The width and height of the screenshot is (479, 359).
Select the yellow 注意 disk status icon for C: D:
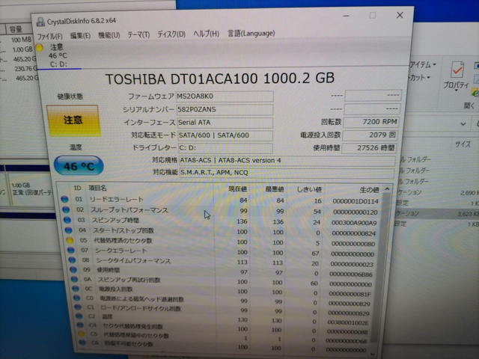39,48
